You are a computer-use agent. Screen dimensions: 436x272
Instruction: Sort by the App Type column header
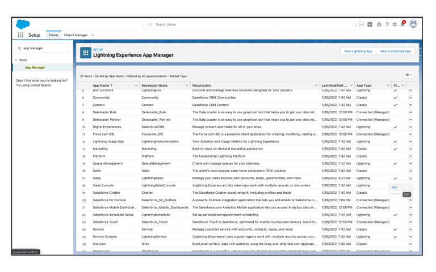point(364,86)
